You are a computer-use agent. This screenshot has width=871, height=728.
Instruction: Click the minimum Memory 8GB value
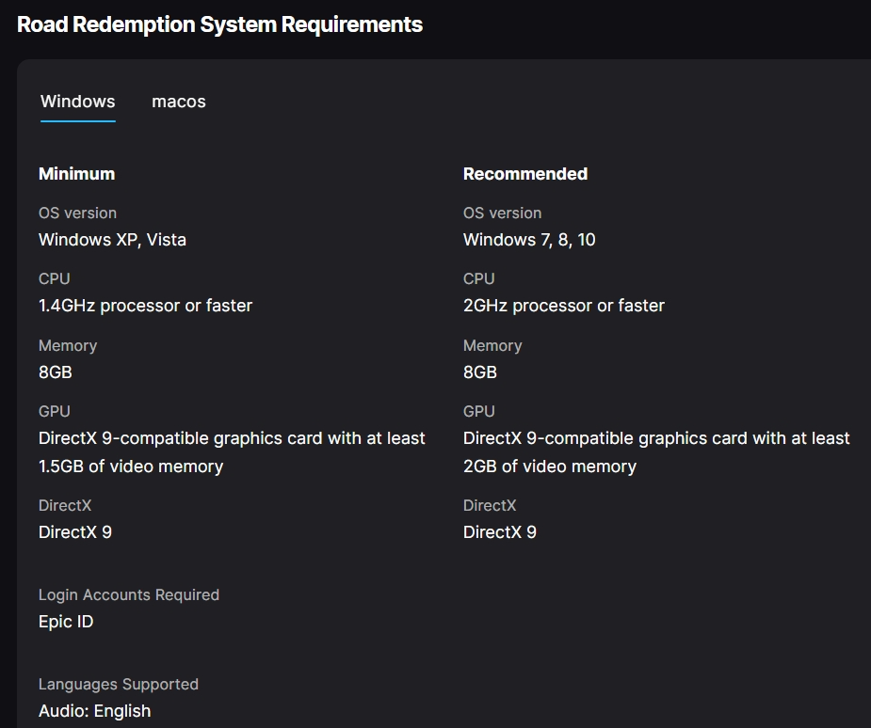[x=55, y=372]
